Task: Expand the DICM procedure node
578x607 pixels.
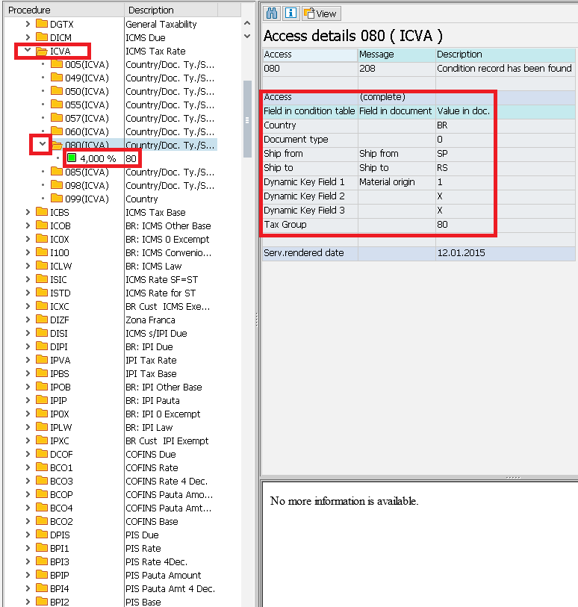Action: (x=28, y=37)
